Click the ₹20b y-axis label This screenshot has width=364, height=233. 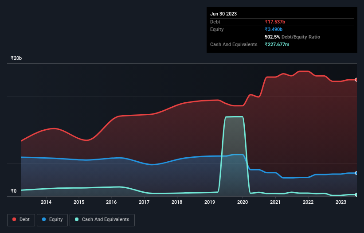[16, 58]
